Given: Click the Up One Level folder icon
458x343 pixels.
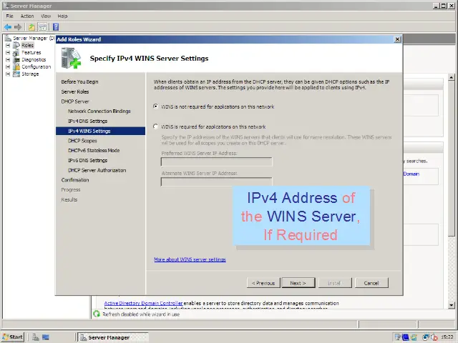Looking at the screenshot, I should pos(31,27).
